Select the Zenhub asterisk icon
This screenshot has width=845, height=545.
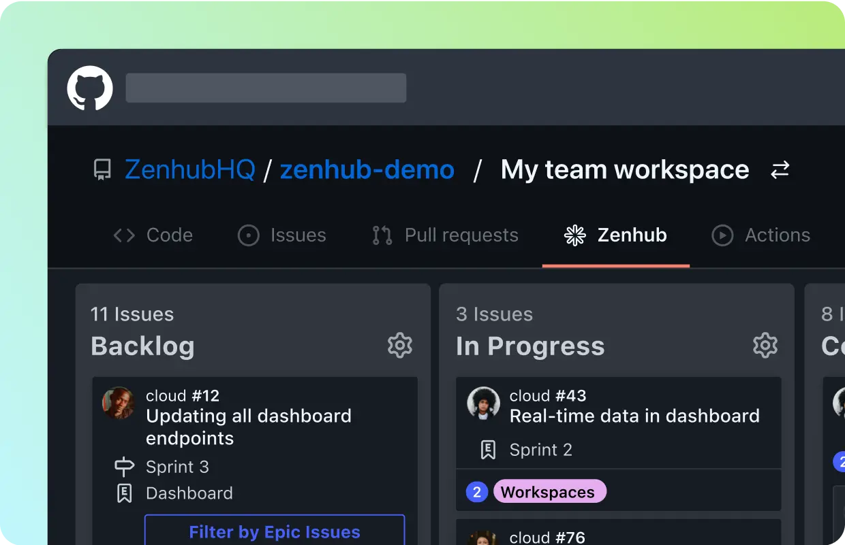tap(575, 235)
